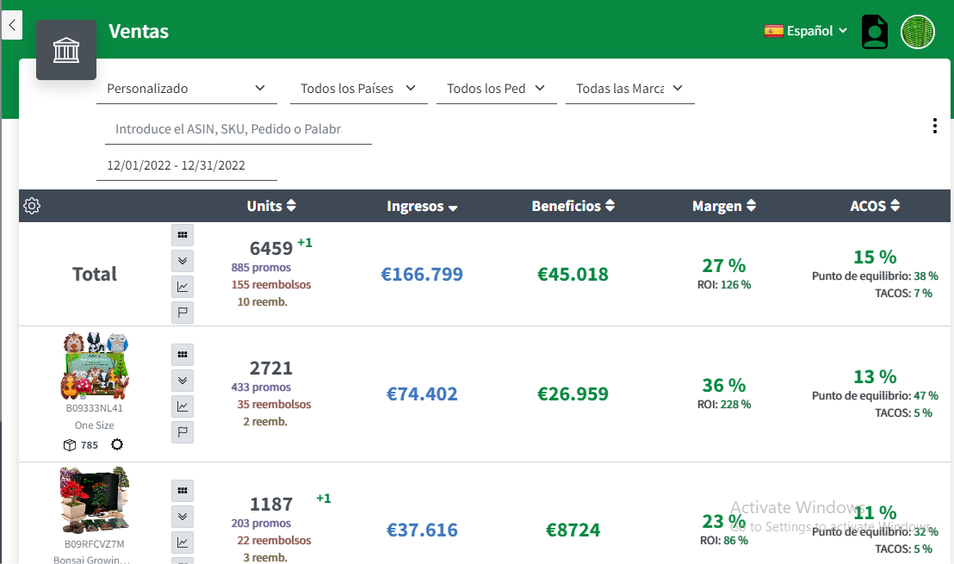Sort table by Ingresos column
The width and height of the screenshot is (954, 564).
pos(422,207)
